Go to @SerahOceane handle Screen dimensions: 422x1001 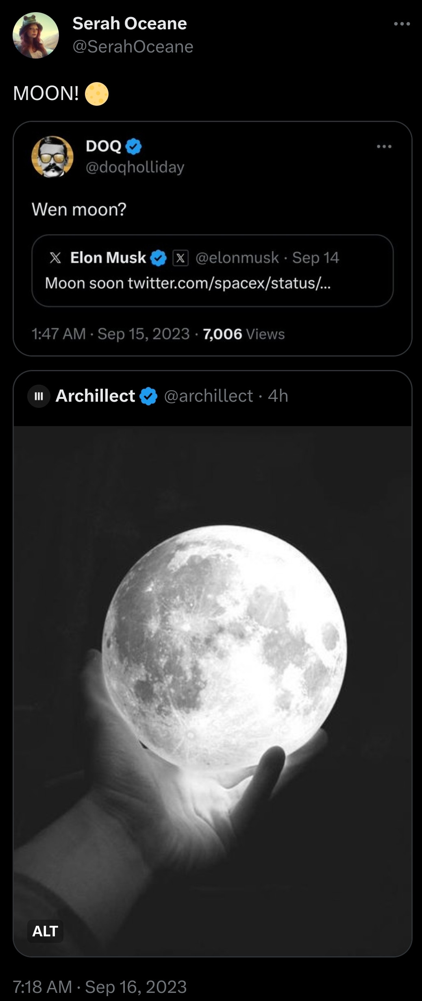[133, 47]
